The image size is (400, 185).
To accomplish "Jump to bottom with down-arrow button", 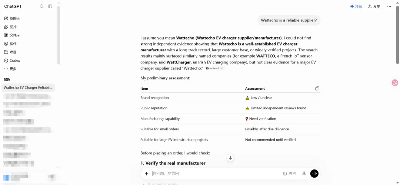I will (x=230, y=158).
